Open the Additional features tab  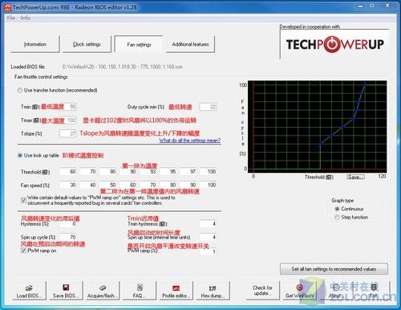click(x=190, y=44)
